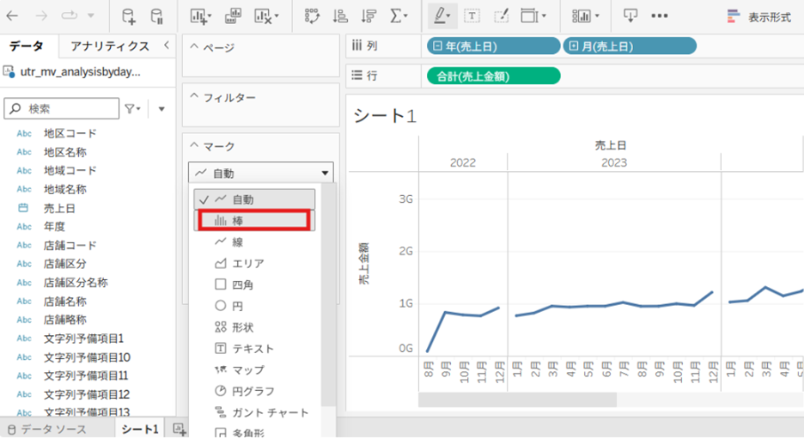Create a new worksheet from the toolbar
Viewport: 804px width, 439px height.
200,16
